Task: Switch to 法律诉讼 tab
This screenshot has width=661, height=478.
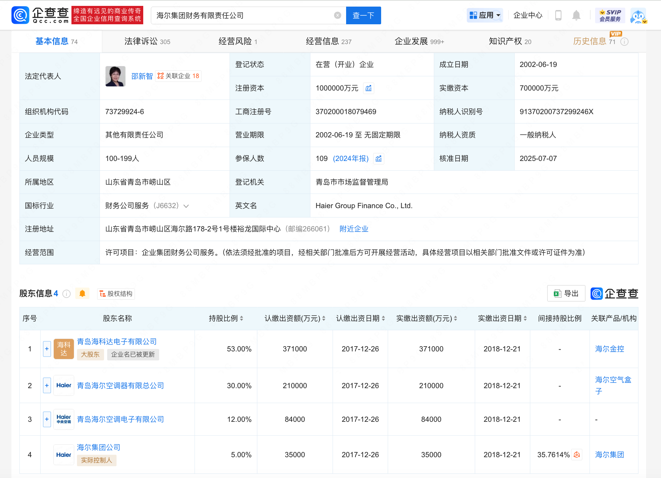Action: pyautogui.click(x=147, y=42)
